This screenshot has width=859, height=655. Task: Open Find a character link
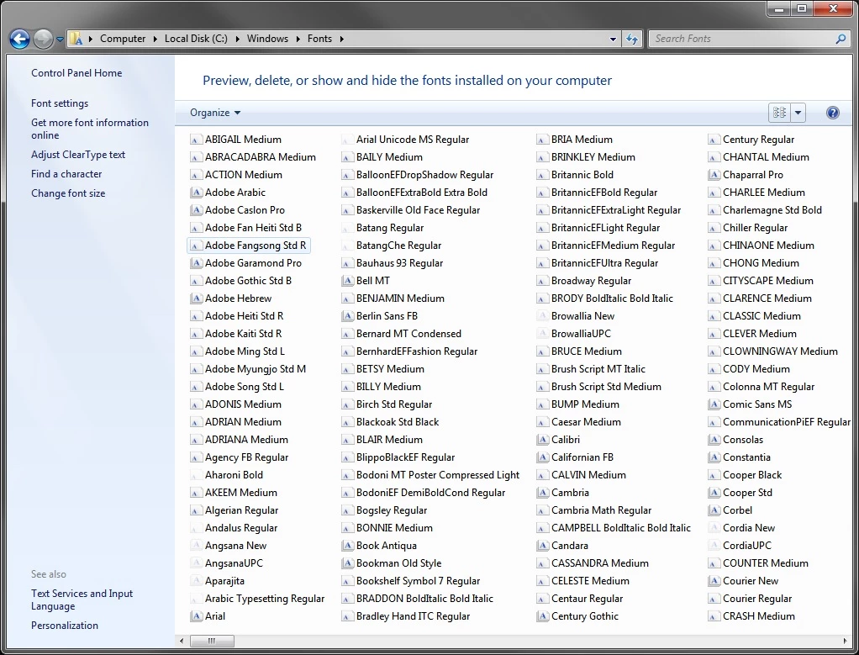pyautogui.click(x=66, y=174)
